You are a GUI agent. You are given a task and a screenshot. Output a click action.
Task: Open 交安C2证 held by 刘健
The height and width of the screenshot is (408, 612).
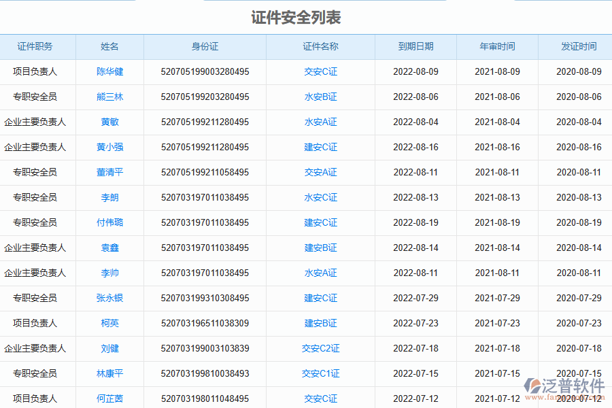[320, 348]
